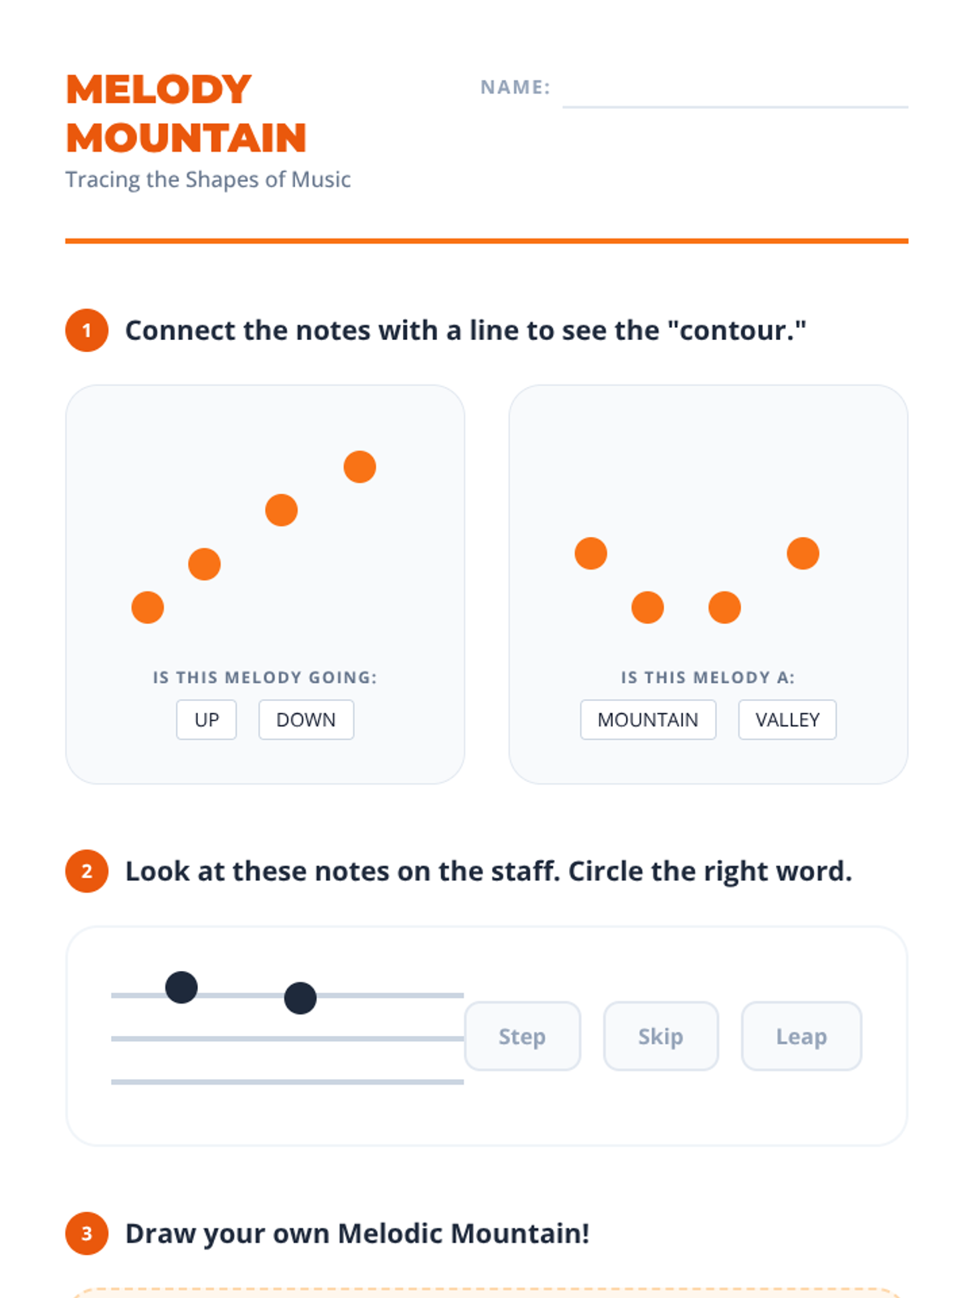Click the lowest note dot in the rising melody

[148, 607]
